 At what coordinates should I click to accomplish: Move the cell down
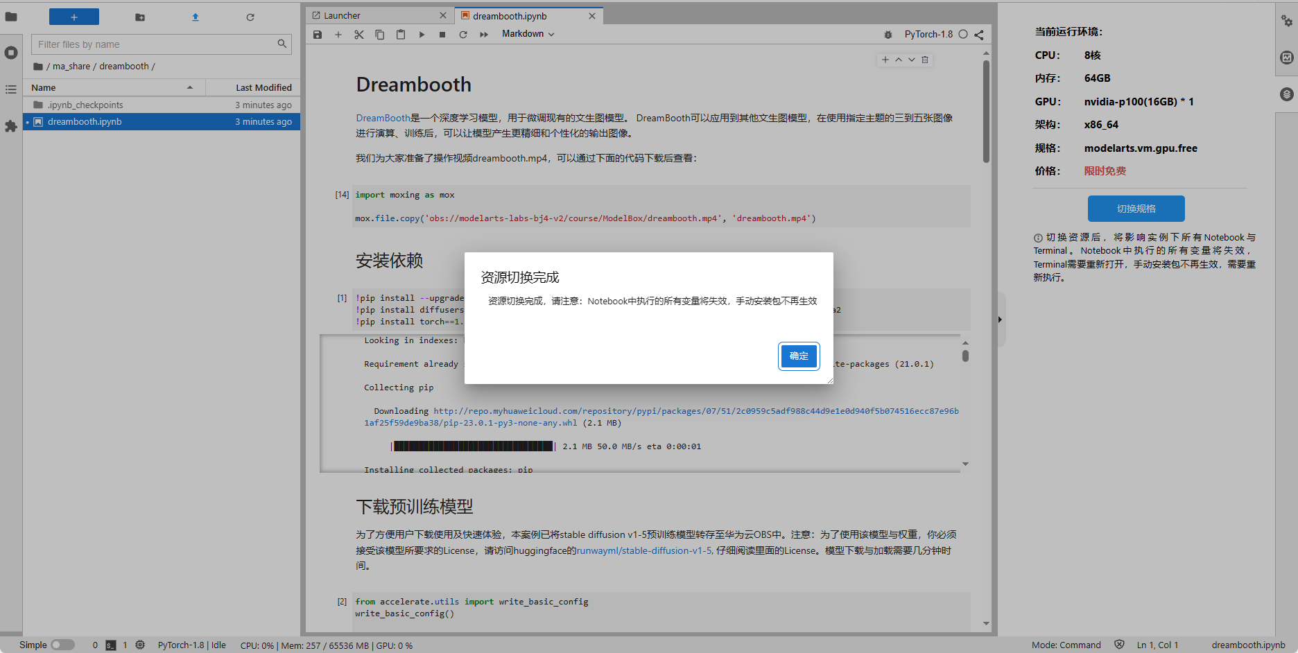point(912,60)
